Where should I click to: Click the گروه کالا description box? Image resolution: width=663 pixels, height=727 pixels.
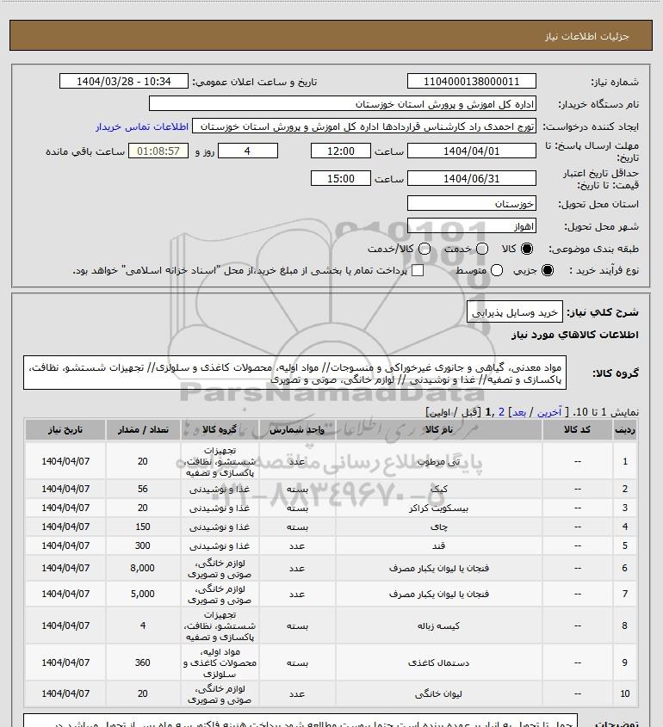294,373
